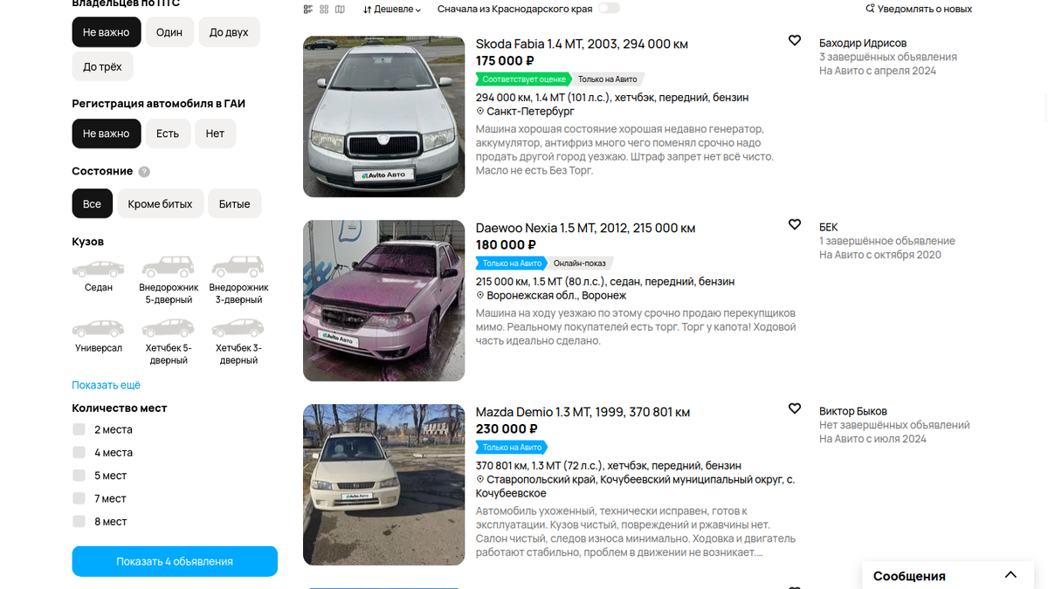Screen dimensions: 1048x589
Task: Select Кроме битых condition option
Action: tap(161, 204)
